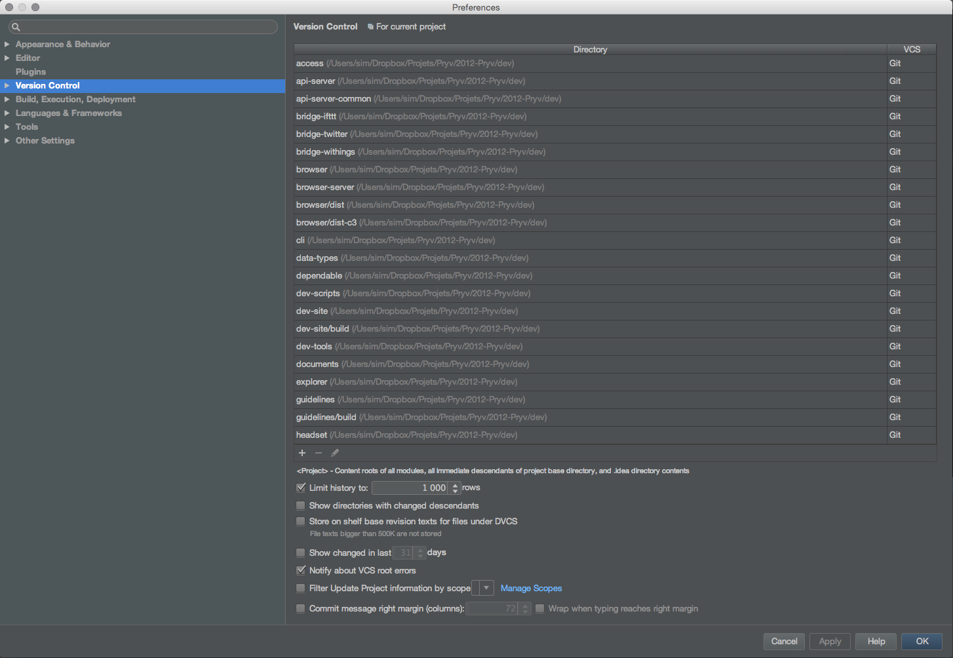Click the magnifying glass in the search field
This screenshot has width=953, height=658.
[14, 26]
